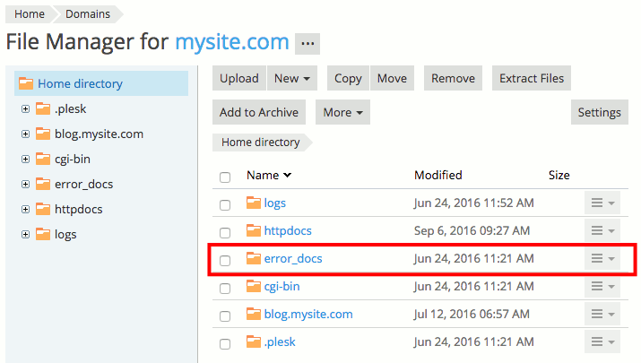Image resolution: width=641 pixels, height=363 pixels.
Task: Open the httpdocs folder link in table
Action: click(x=288, y=230)
